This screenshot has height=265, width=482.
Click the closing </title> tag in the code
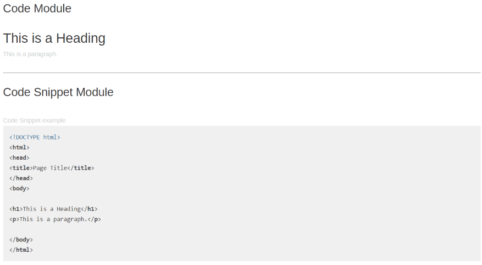pyautogui.click(x=81, y=168)
